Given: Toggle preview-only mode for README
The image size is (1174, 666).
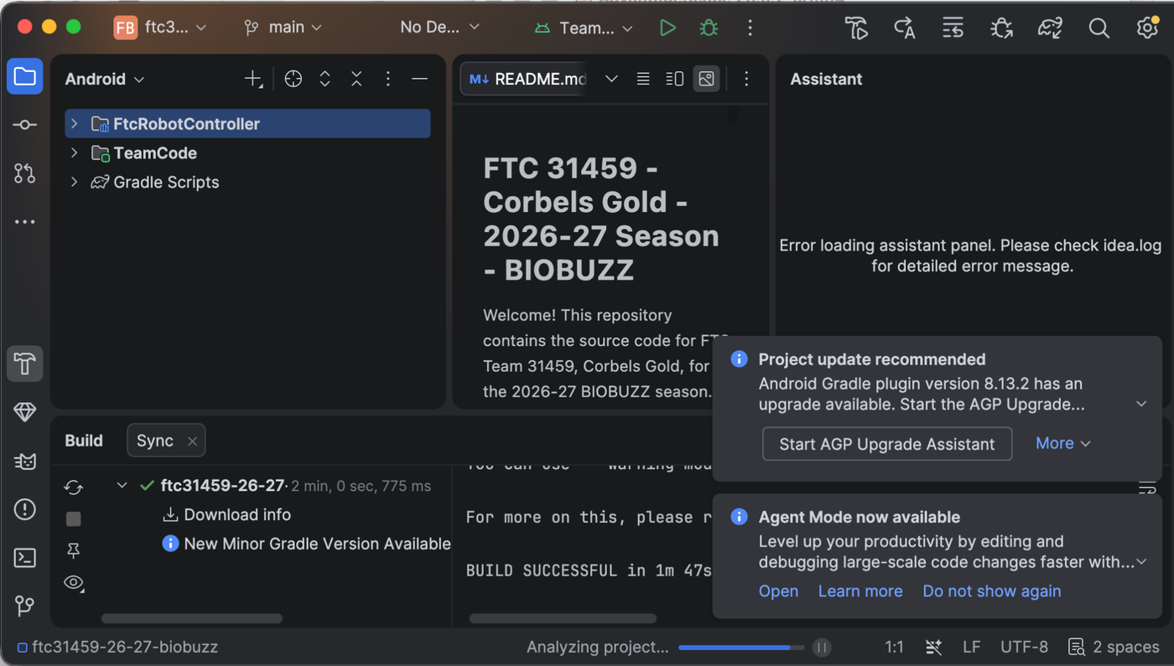Looking at the screenshot, I should (706, 79).
